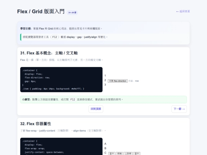Image resolution: width=207 pixels, height=155 pixels.
Task: Click the 31–35 badge beside the title
Action: click(x=72, y=13)
